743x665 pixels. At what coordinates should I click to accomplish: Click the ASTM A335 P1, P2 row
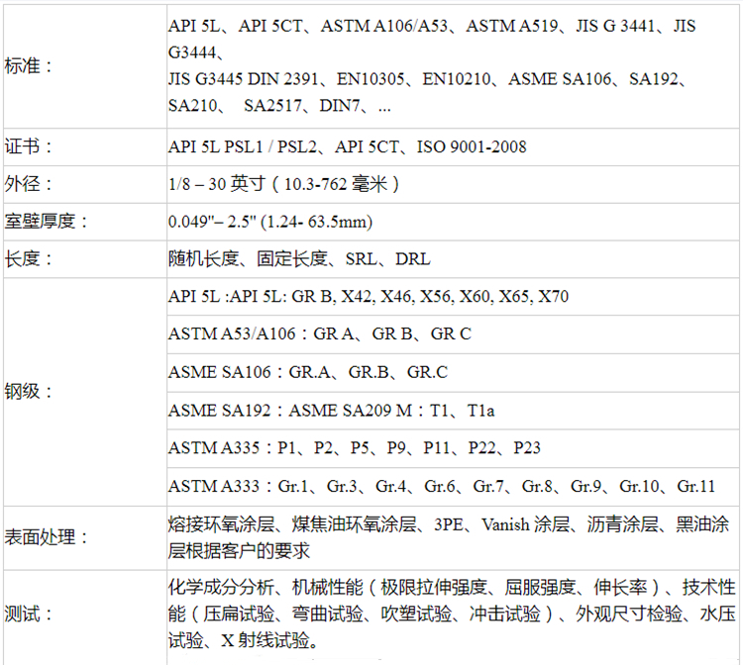coord(355,448)
